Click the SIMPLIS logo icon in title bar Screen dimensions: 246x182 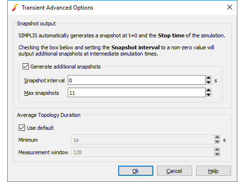[15, 8]
